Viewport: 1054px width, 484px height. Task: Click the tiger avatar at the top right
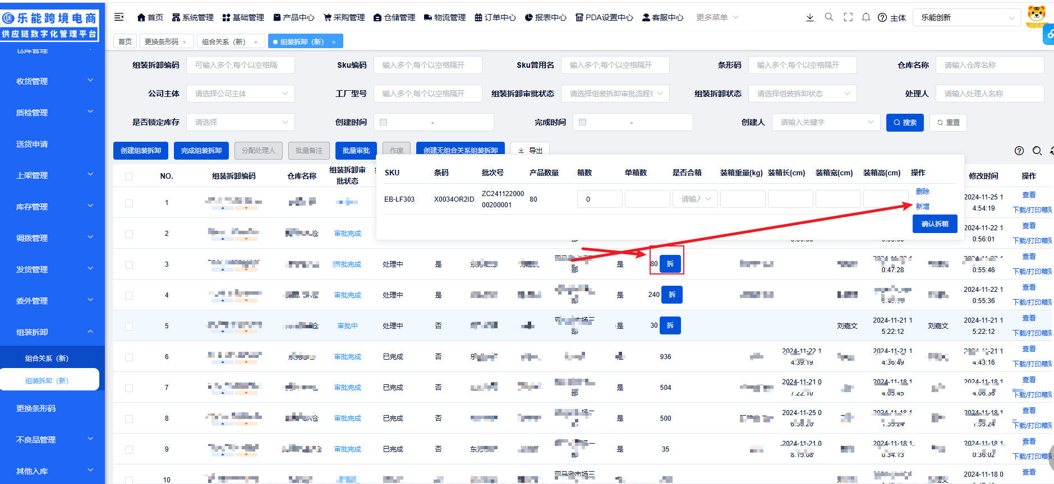click(x=1037, y=16)
